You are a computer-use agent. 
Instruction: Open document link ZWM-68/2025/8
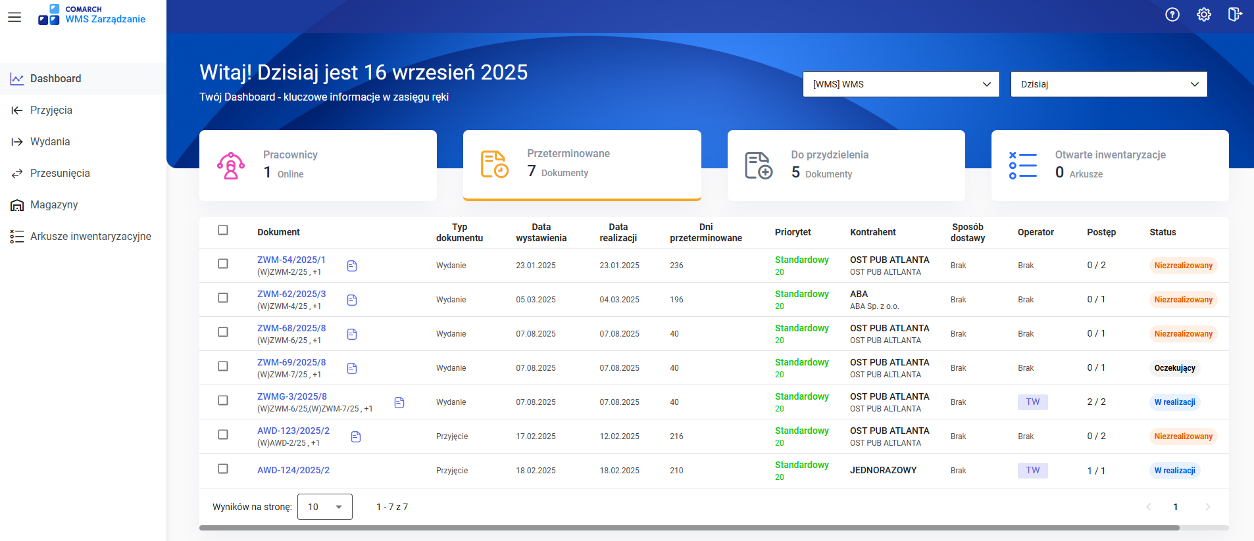291,328
